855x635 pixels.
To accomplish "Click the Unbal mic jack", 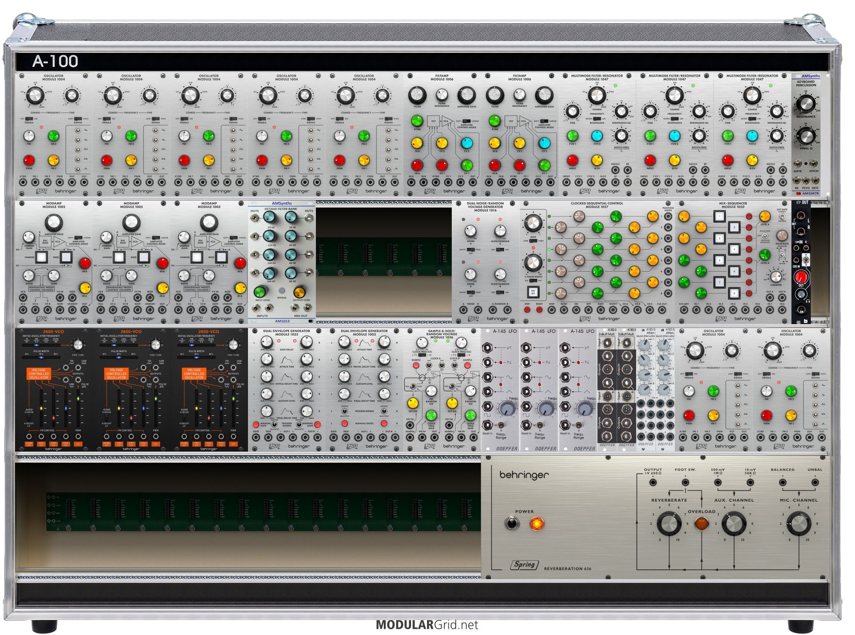I will pos(815,483).
